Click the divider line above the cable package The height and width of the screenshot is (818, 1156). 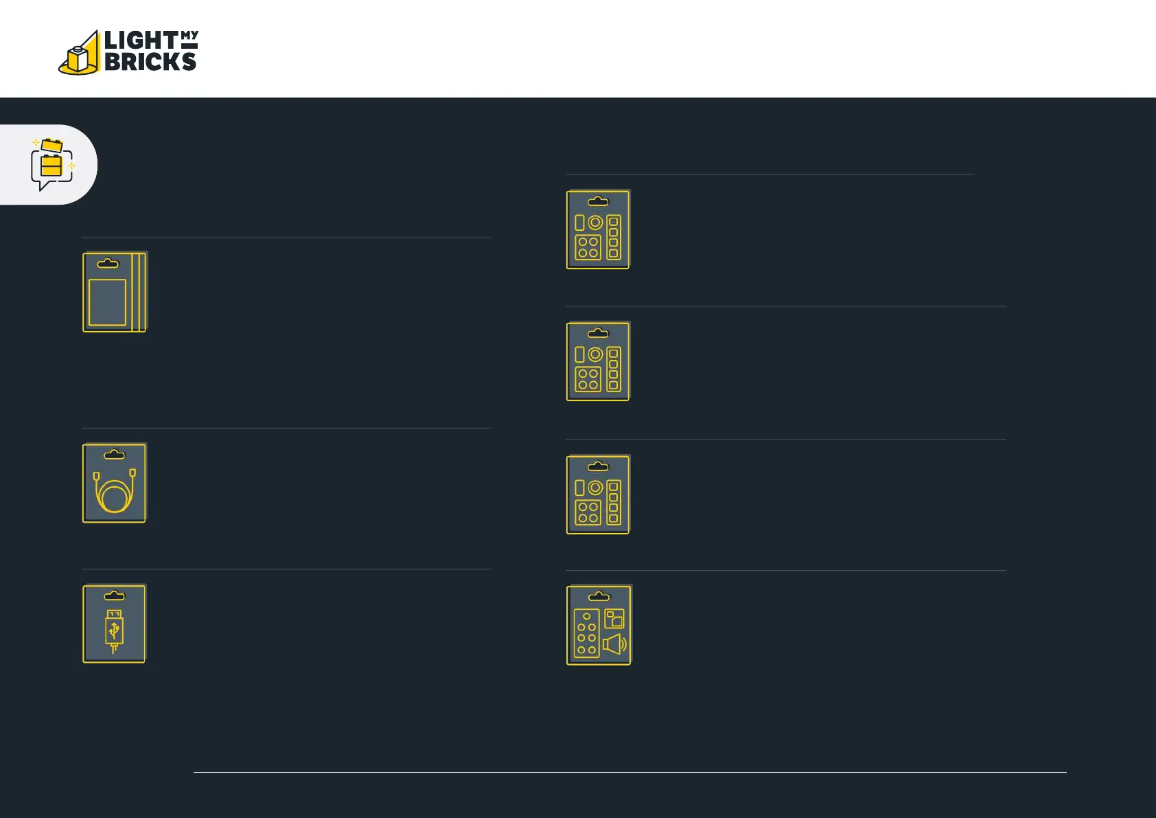tap(286, 428)
